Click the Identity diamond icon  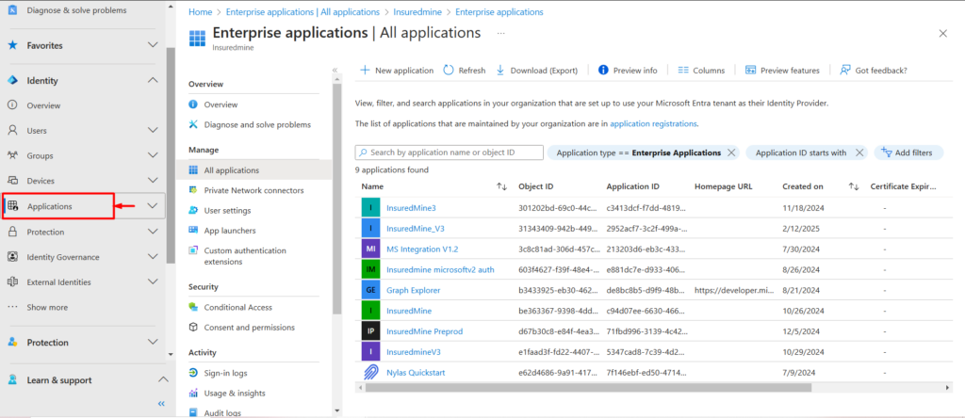click(11, 81)
